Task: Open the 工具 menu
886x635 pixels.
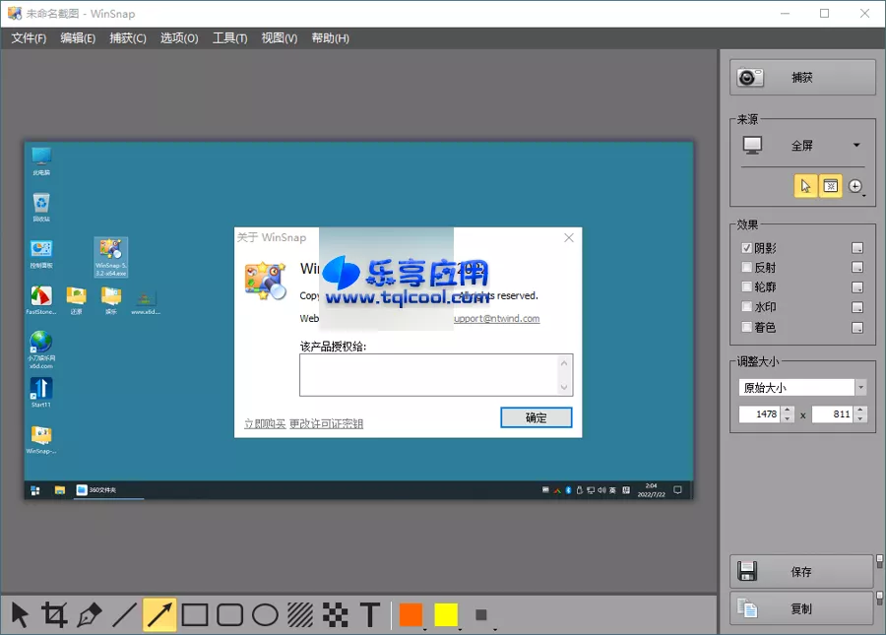Action: pyautogui.click(x=228, y=38)
